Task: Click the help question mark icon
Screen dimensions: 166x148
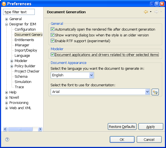Action: pos(7,139)
